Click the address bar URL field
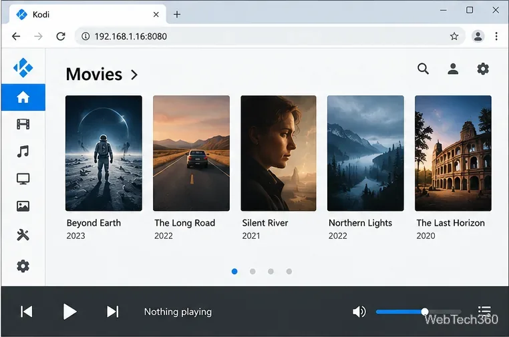 click(270, 36)
